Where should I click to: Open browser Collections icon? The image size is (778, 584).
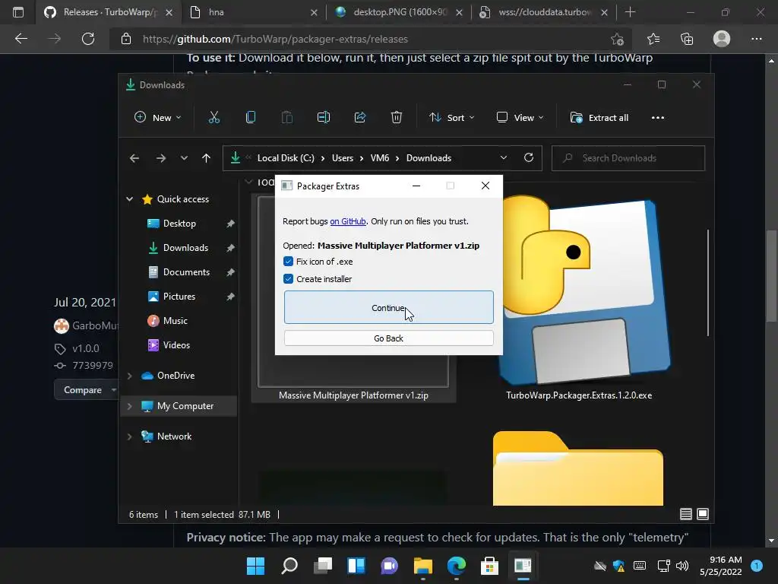coord(687,39)
